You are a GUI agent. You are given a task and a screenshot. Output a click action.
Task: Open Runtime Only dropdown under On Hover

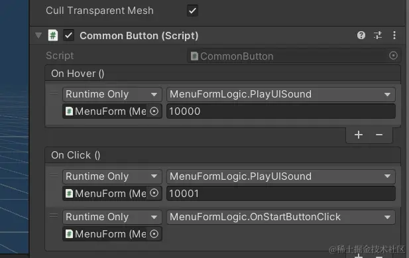click(x=112, y=94)
